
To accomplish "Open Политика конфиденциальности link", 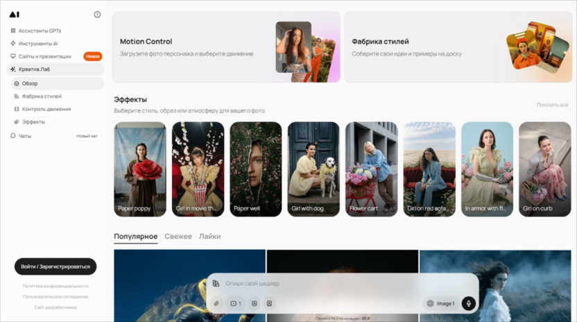I will point(55,286).
